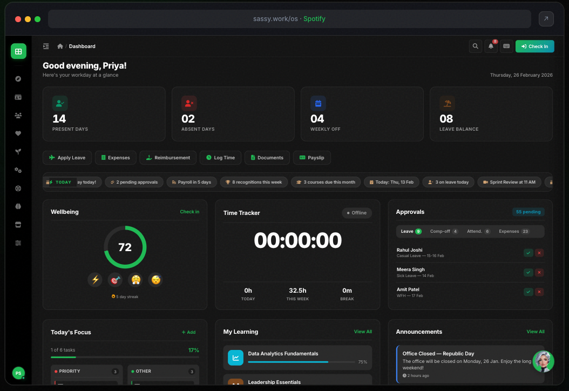Open the Team/People icon in sidebar

click(18, 115)
